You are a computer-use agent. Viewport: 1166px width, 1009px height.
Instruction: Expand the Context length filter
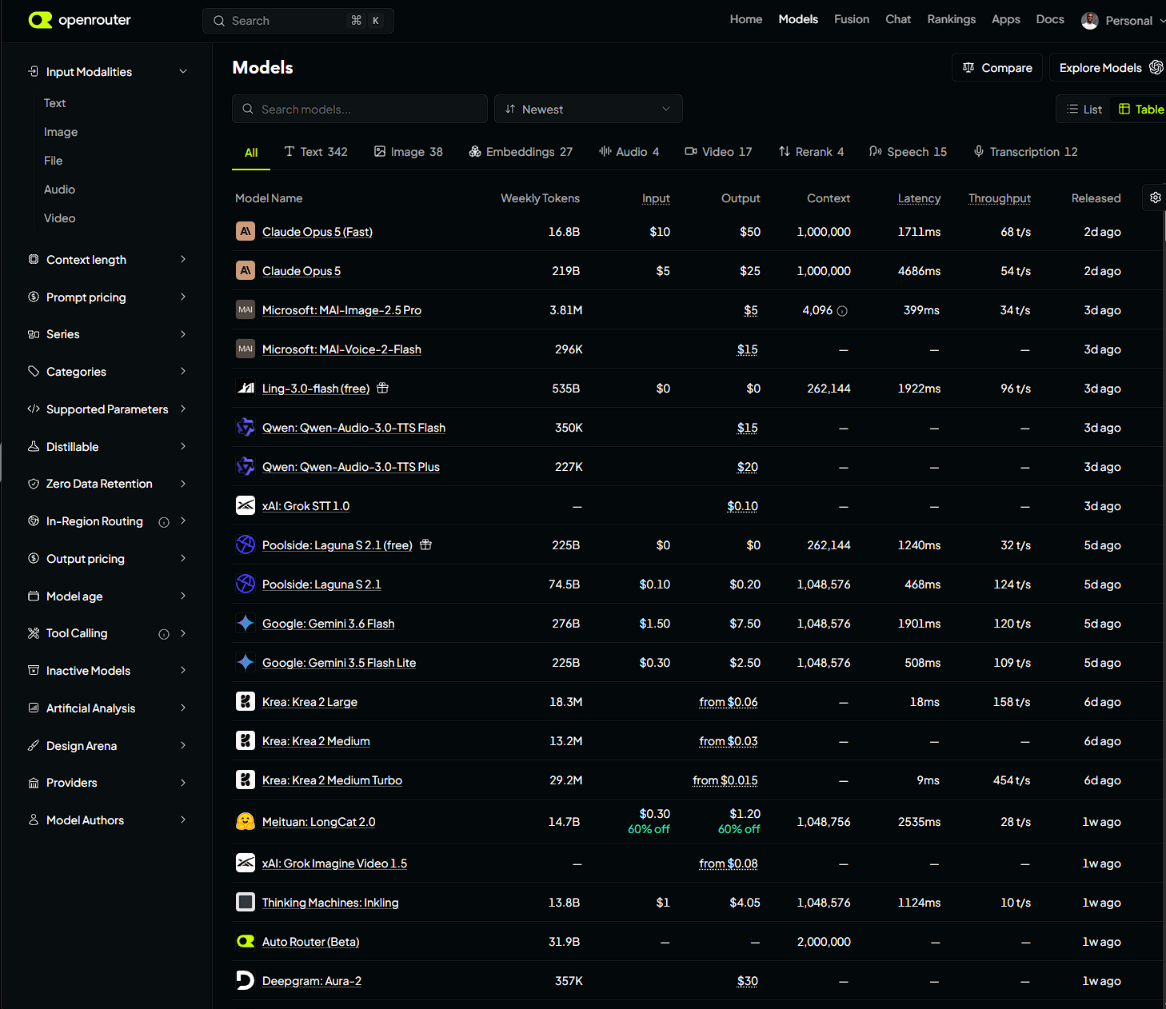coord(108,260)
